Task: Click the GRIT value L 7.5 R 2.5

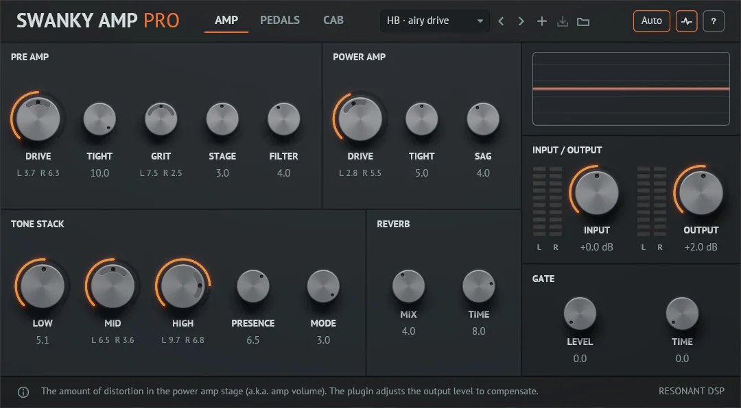Action: point(161,173)
